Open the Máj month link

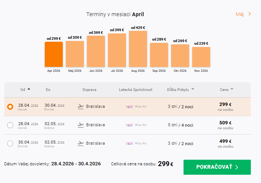[240, 14]
